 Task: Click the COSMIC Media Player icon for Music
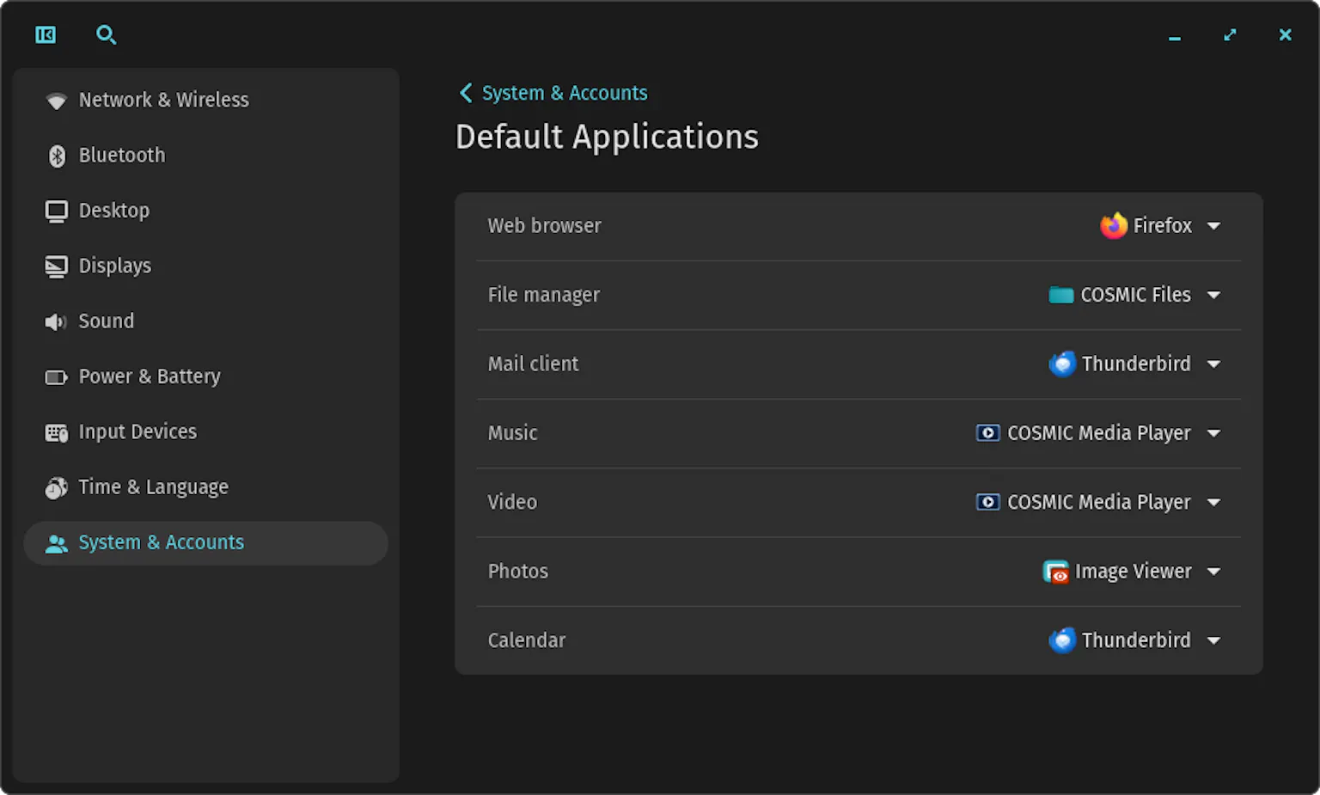[x=987, y=433]
